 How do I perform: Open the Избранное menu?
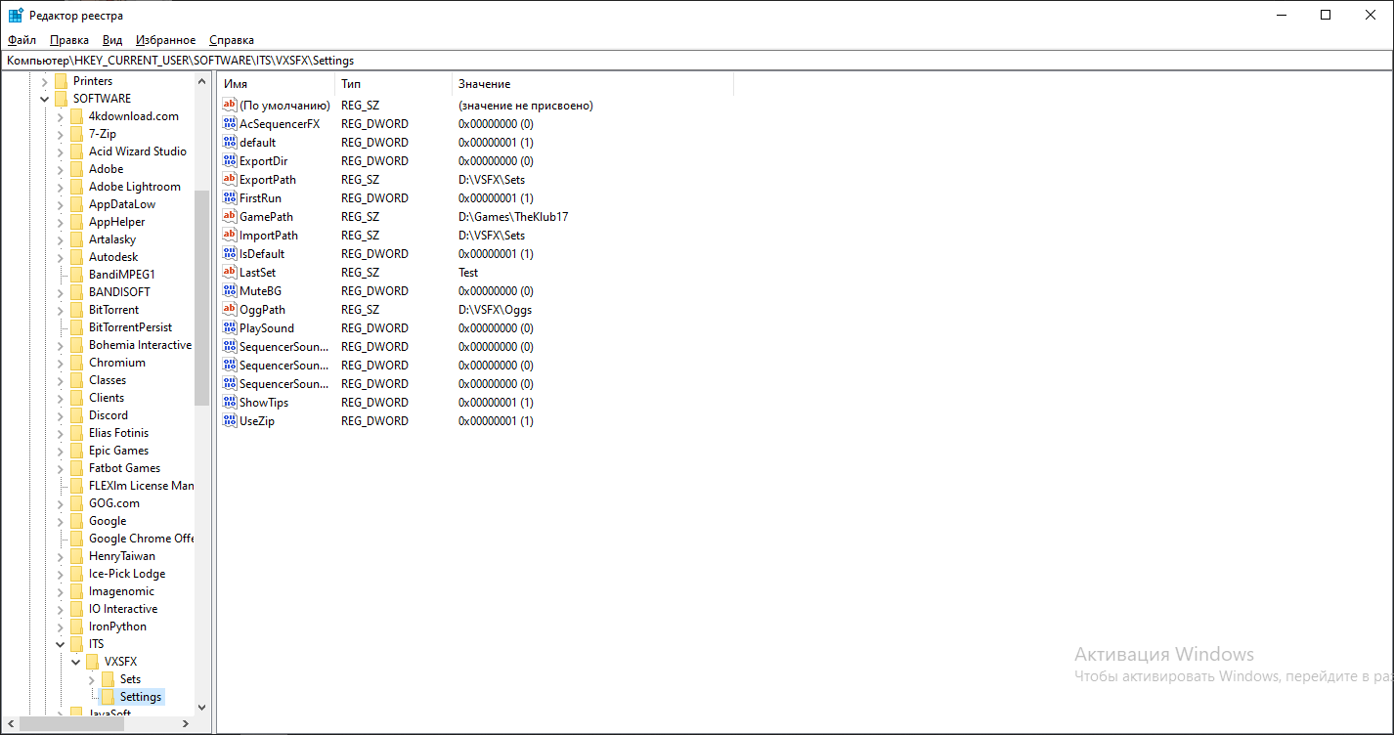coord(166,40)
